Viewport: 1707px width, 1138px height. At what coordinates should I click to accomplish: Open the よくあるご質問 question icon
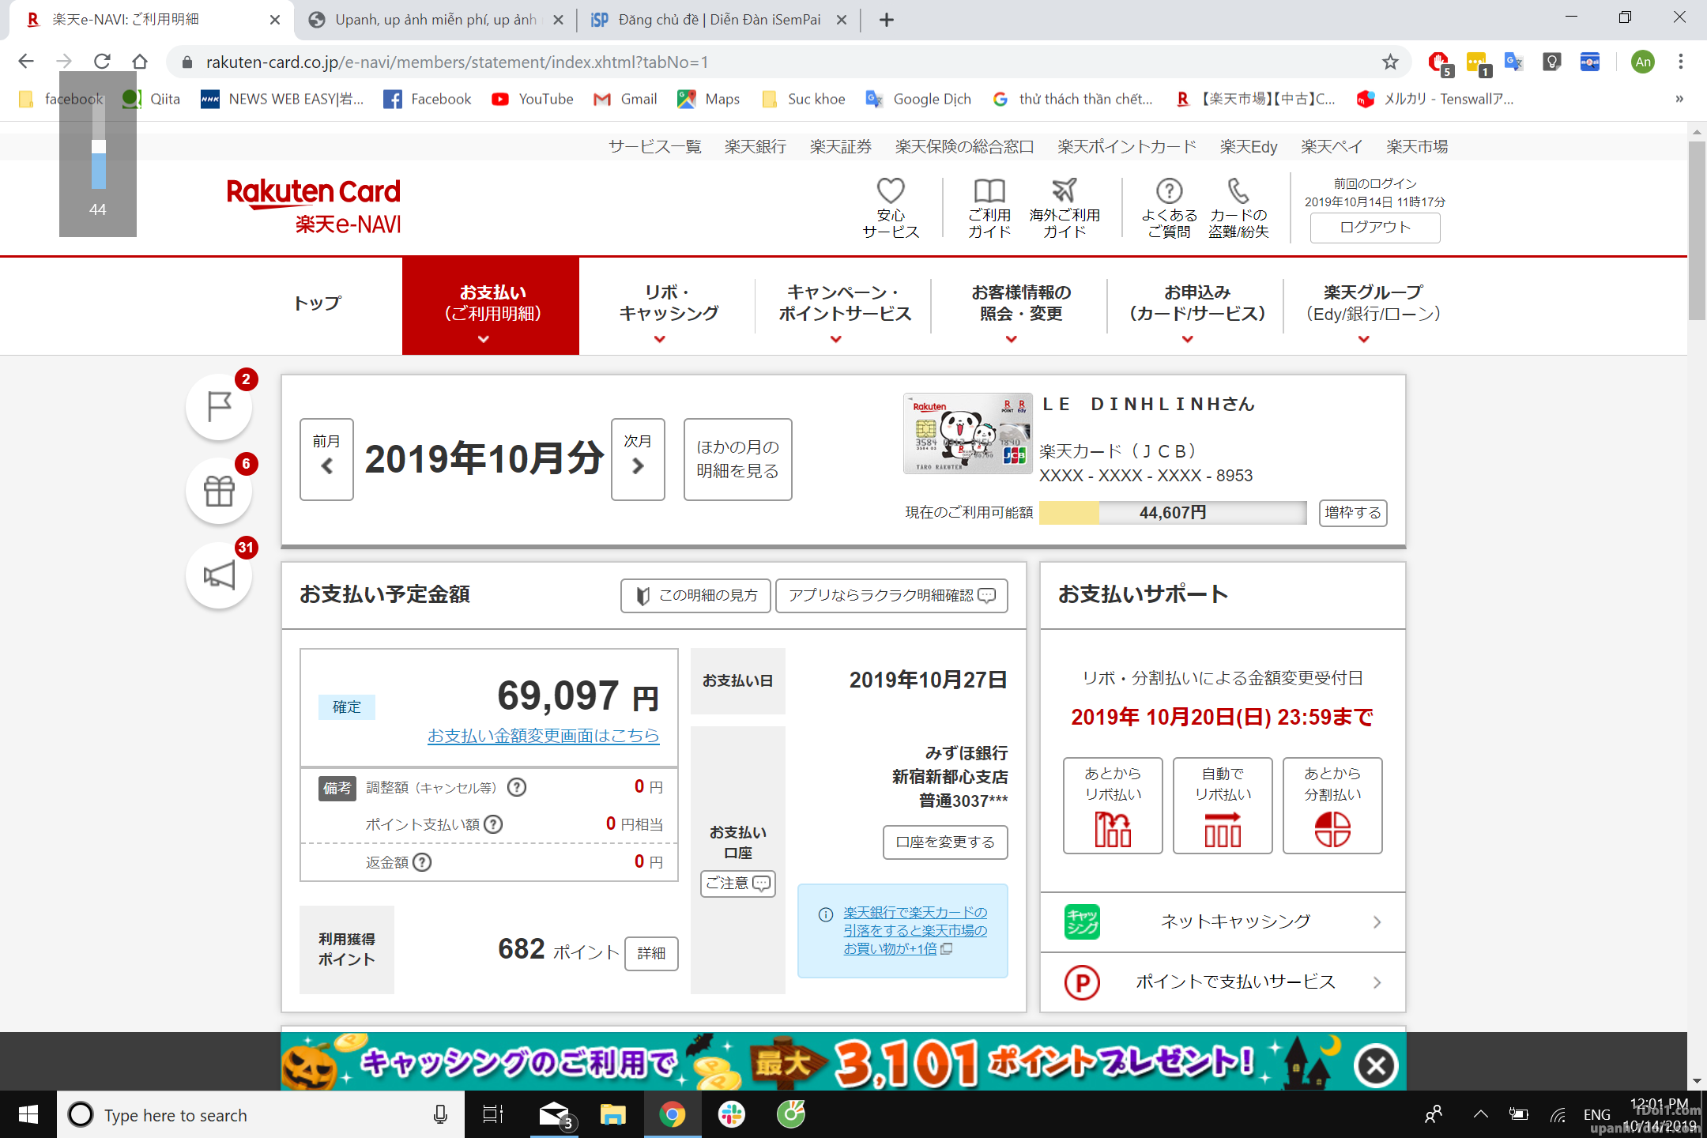point(1169,207)
